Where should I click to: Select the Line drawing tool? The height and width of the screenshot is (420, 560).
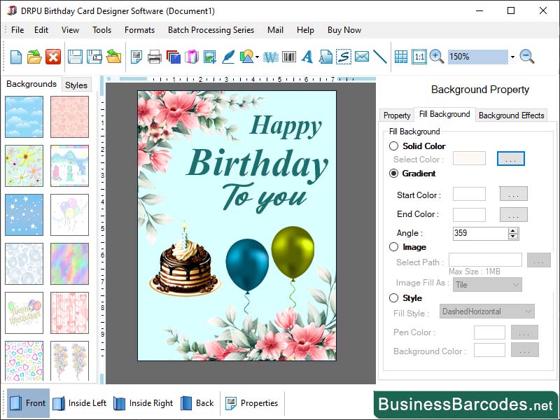click(x=380, y=57)
